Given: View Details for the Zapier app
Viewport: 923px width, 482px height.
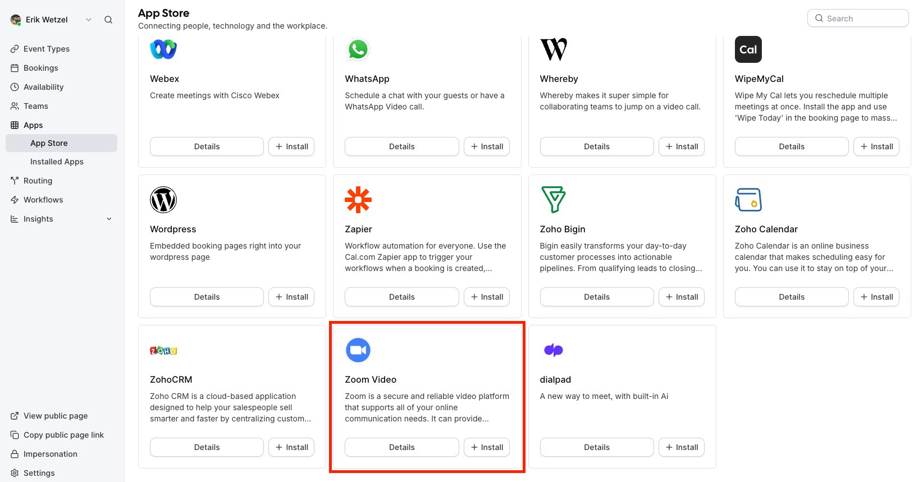Looking at the screenshot, I should pyautogui.click(x=401, y=297).
